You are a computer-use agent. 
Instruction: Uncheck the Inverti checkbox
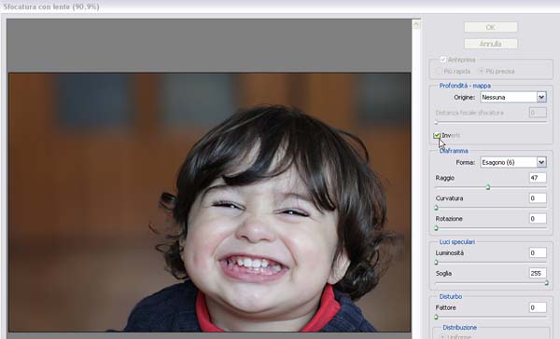437,135
